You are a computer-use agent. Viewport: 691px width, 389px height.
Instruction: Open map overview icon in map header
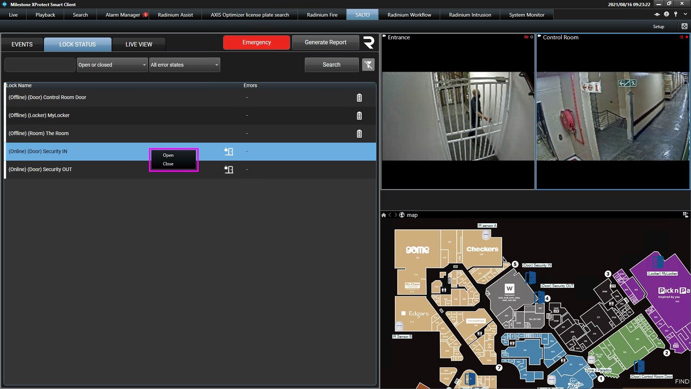[x=685, y=215]
